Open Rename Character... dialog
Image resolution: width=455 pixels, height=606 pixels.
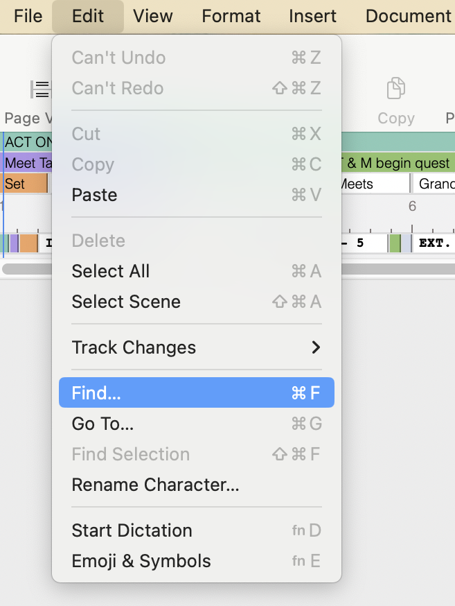(196, 485)
